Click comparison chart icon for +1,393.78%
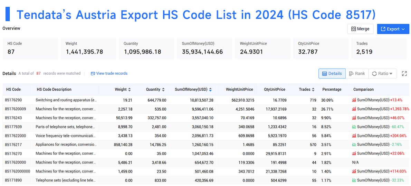This screenshot has height=186, width=411. [354, 109]
